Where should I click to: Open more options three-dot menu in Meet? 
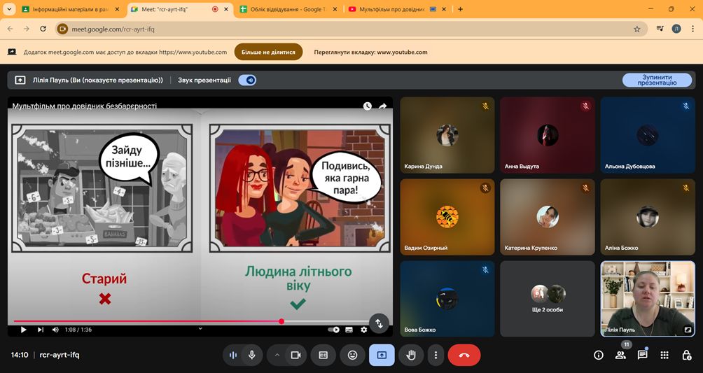pyautogui.click(x=436, y=355)
